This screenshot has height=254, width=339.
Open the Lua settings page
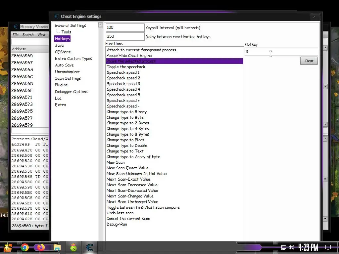tap(58, 98)
